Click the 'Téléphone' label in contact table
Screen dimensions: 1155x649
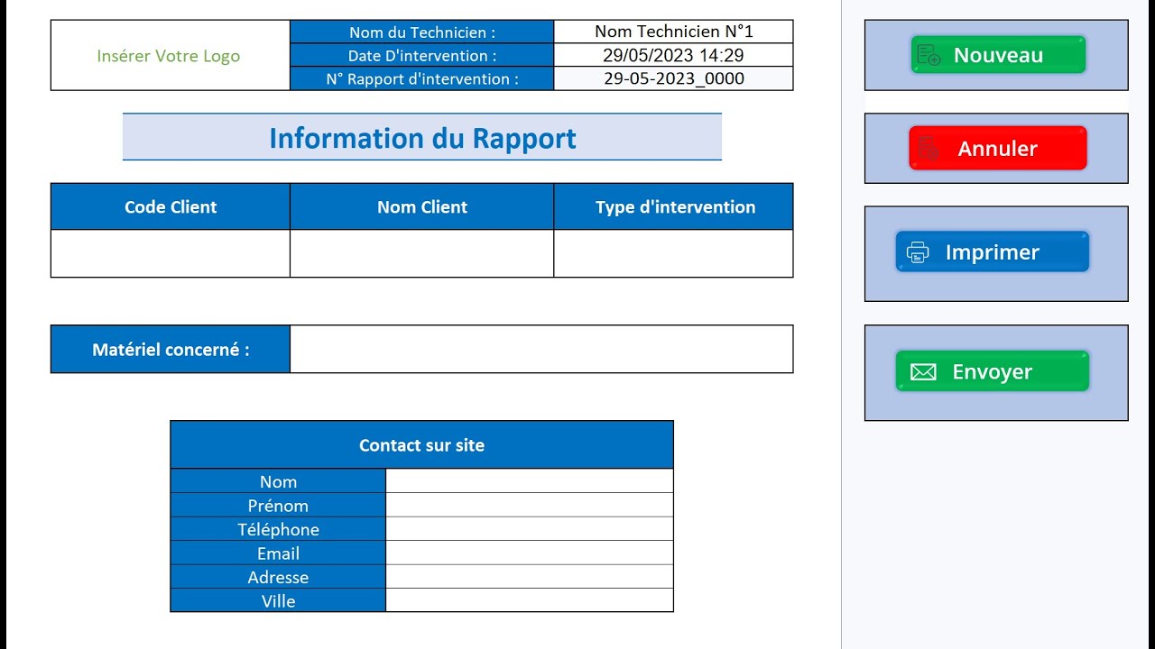[278, 529]
